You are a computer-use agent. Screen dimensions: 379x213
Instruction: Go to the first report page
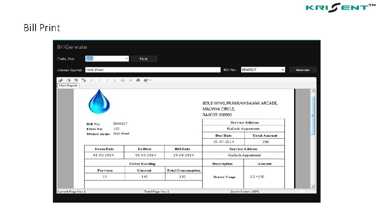coord(91,80)
